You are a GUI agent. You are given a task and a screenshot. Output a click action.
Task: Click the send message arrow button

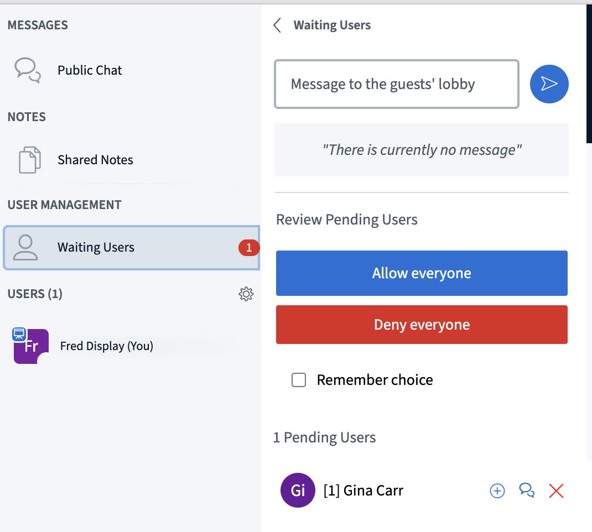(549, 84)
